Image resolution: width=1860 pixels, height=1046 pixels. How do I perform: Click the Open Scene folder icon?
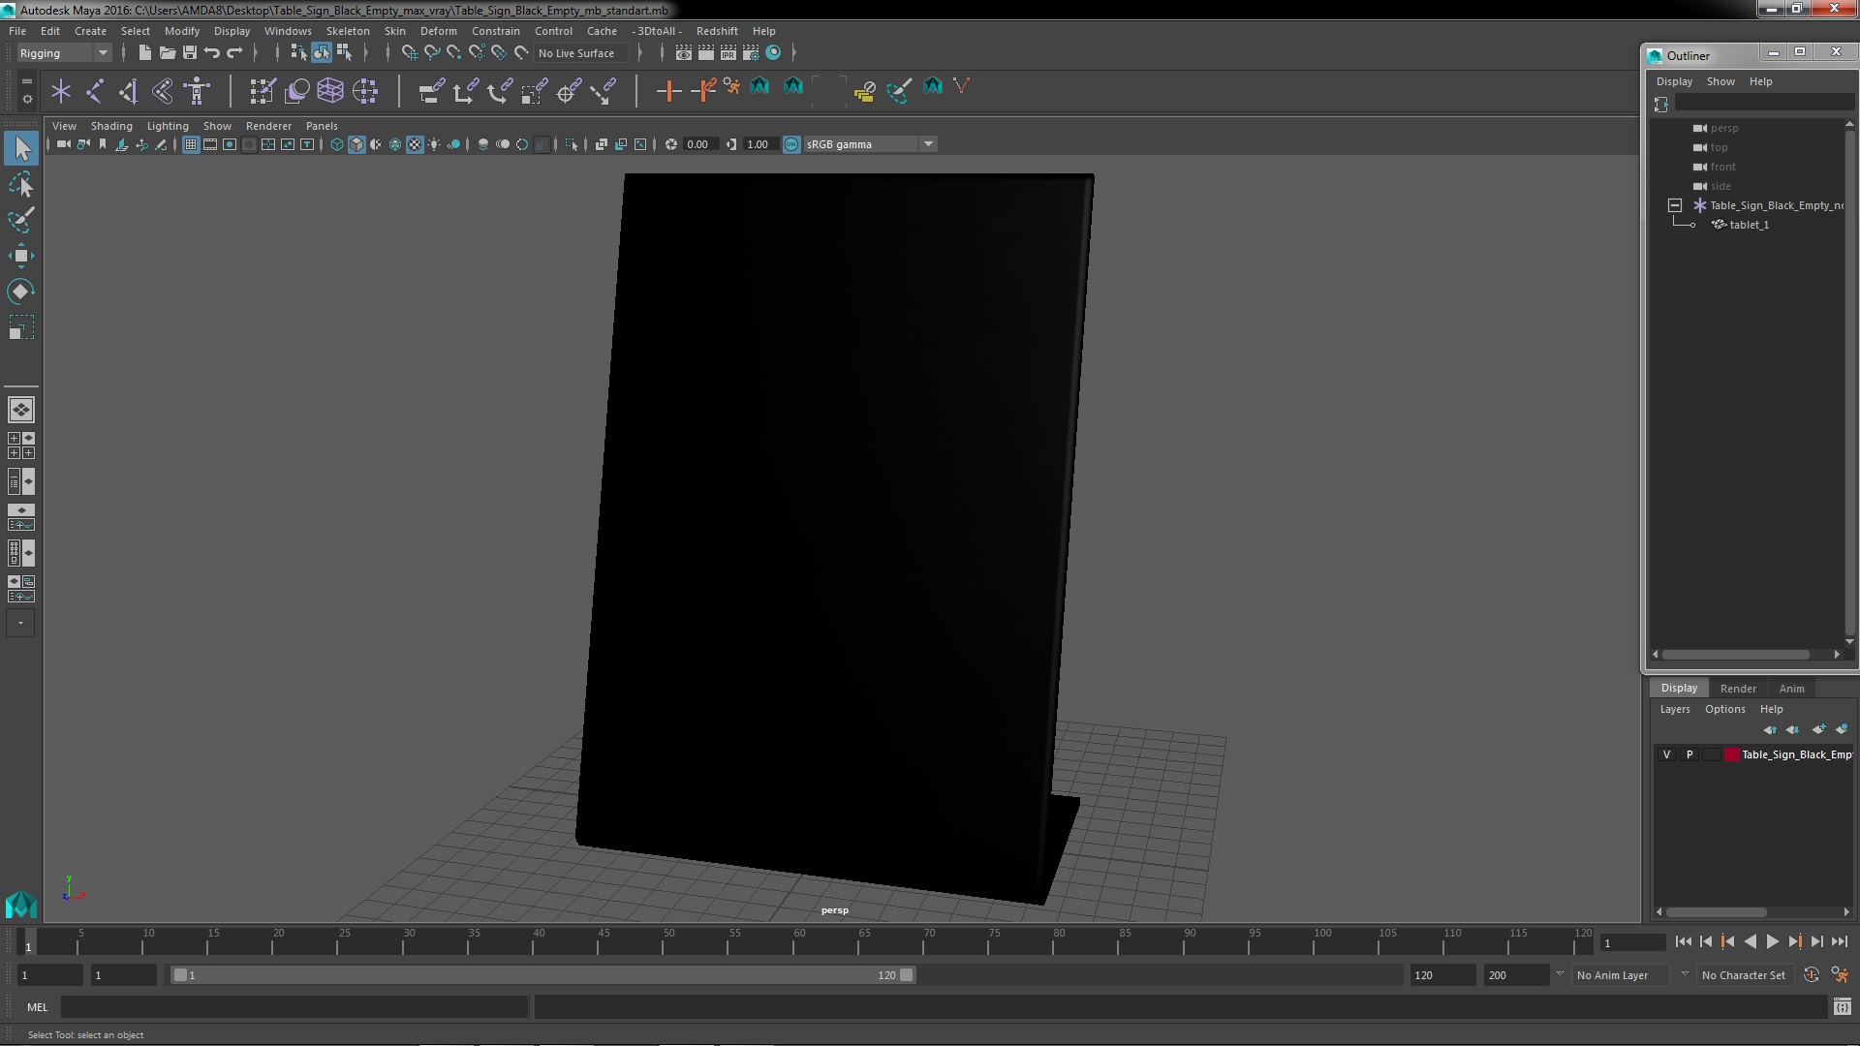(167, 52)
